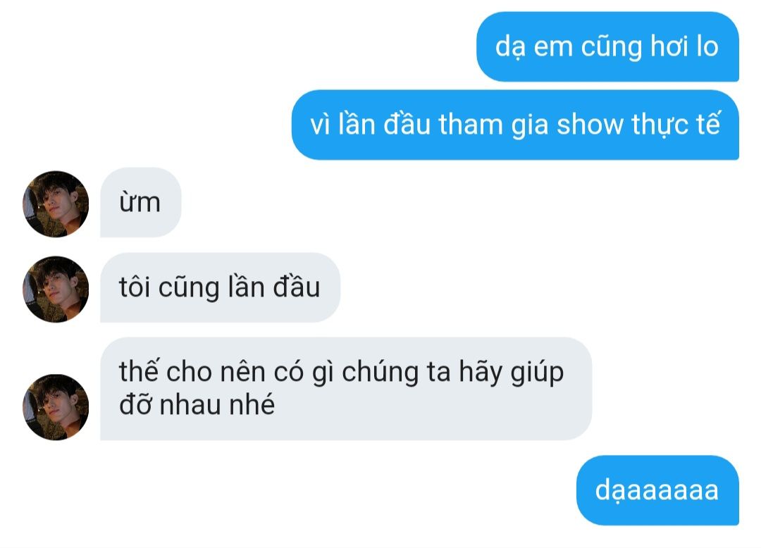Select the "vì lần đầu tham gia show thực tế" message
This screenshot has width=761, height=548.
pyautogui.click(x=515, y=125)
